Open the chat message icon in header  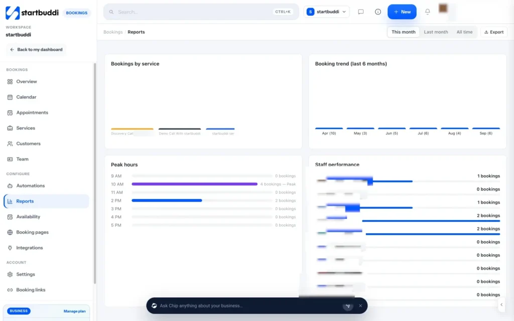pos(360,12)
